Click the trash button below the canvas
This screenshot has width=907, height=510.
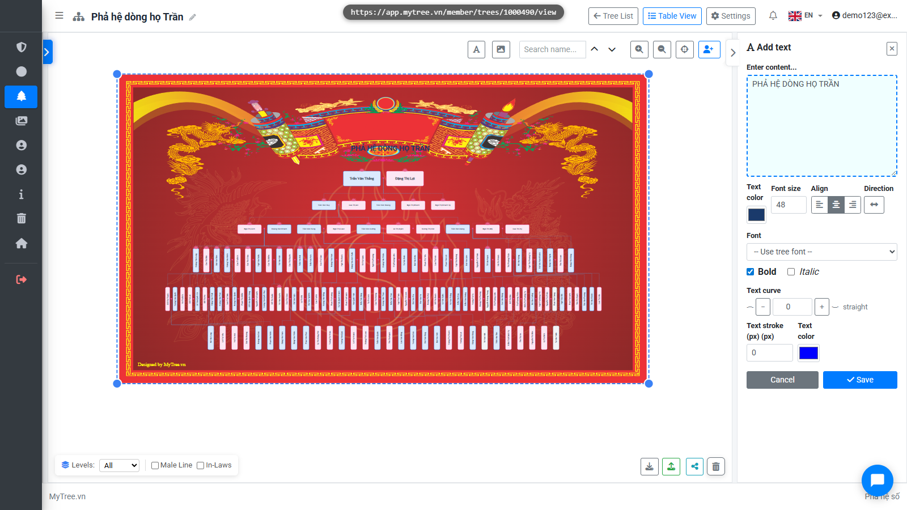click(716, 466)
